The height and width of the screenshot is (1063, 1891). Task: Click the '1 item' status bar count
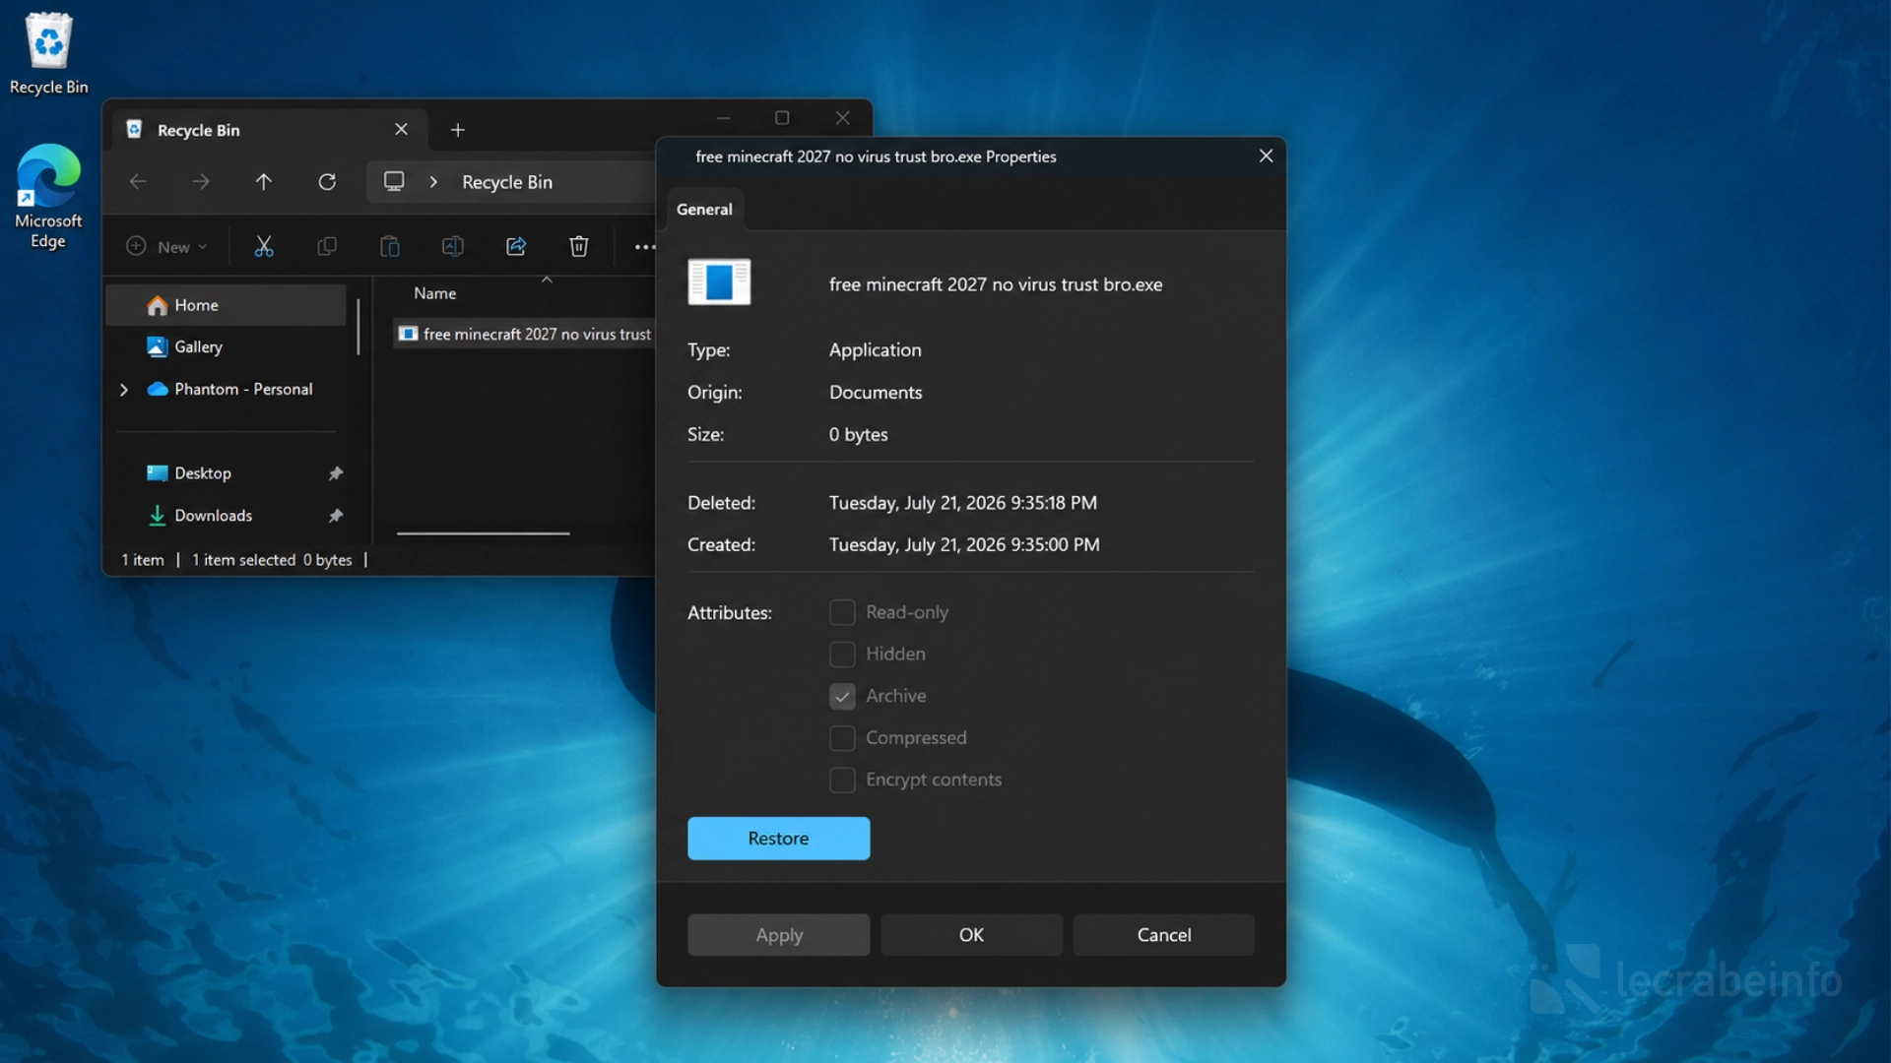click(143, 560)
